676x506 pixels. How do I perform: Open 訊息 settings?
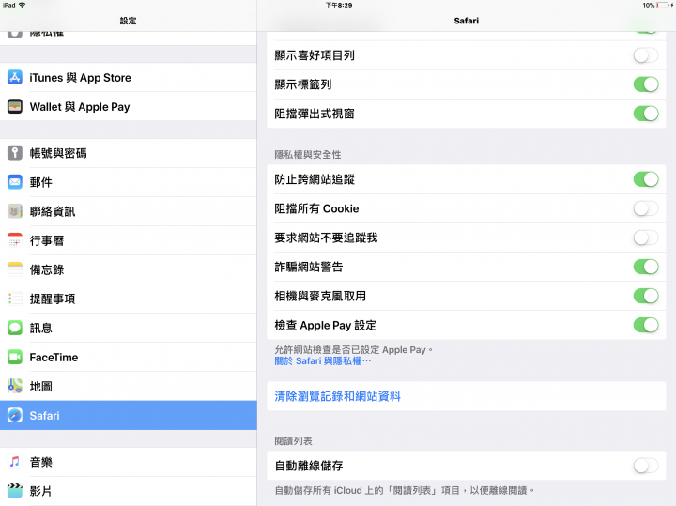tap(129, 328)
